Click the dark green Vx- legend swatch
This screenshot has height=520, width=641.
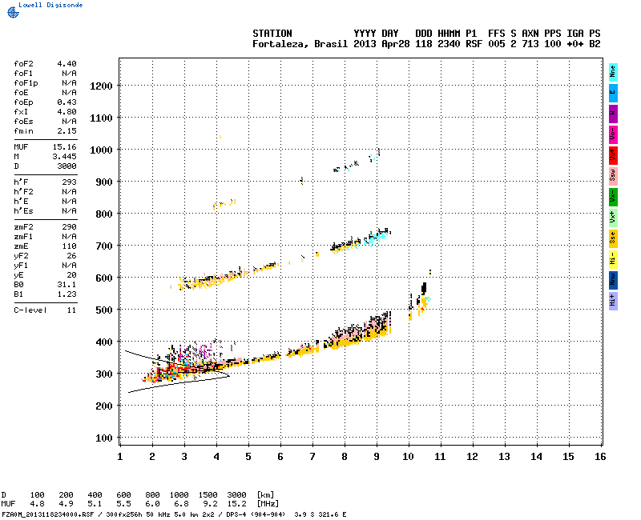coord(613,196)
